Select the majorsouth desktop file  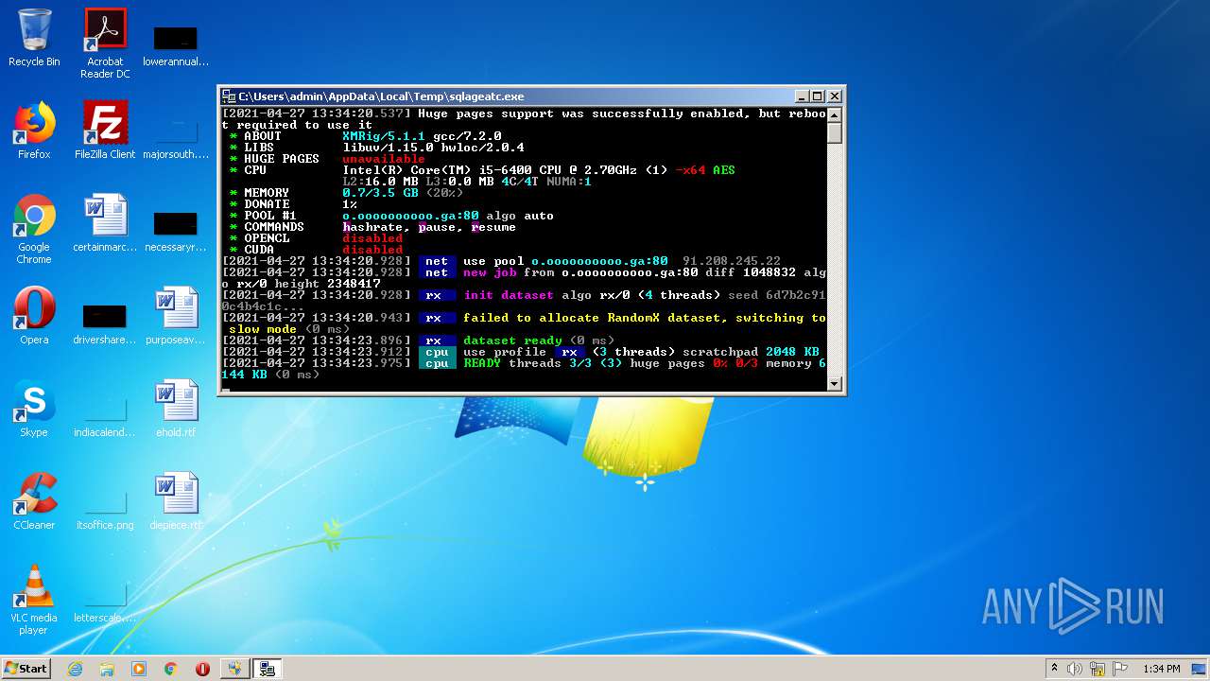[x=176, y=135]
